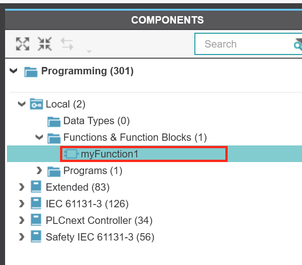
Task: Click the IEC 61131-3 library book icon
Action: [x=36, y=203]
